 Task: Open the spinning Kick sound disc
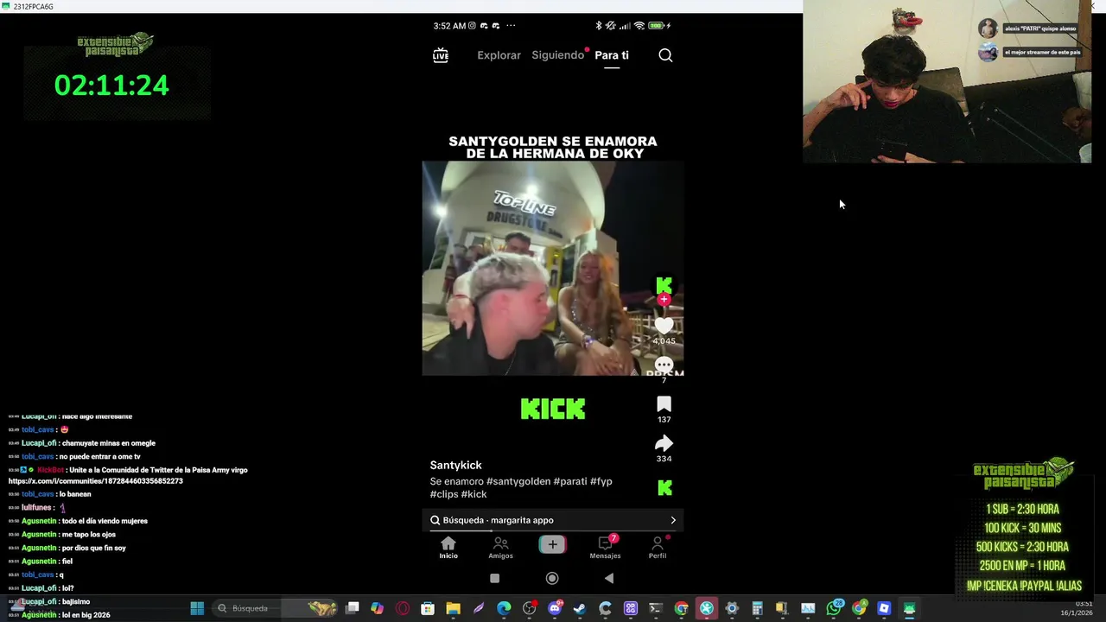(664, 488)
